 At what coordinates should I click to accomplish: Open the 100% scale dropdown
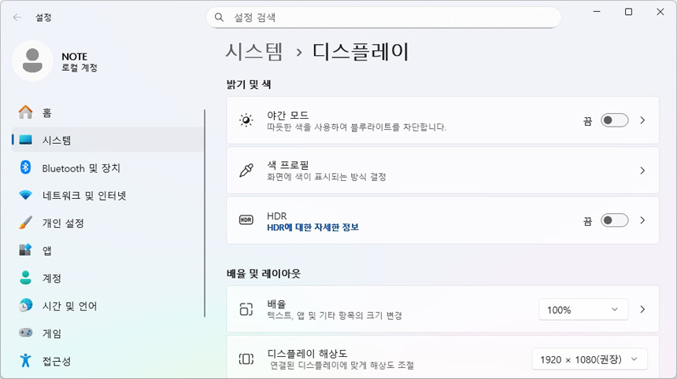tap(583, 310)
